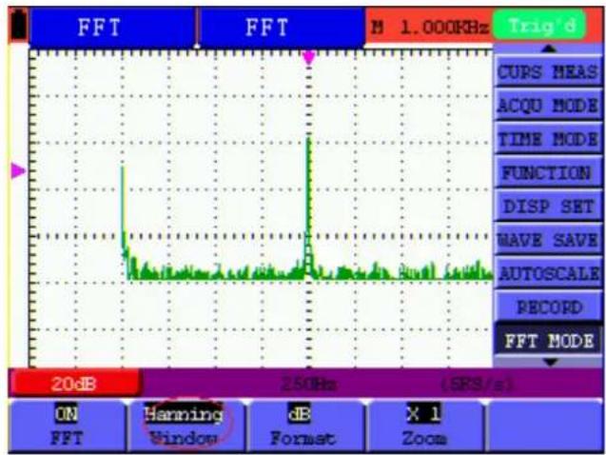Viewport: 606px width, 455px height.
Task: Run AUTOSCALE from side menu
Action: [x=548, y=273]
